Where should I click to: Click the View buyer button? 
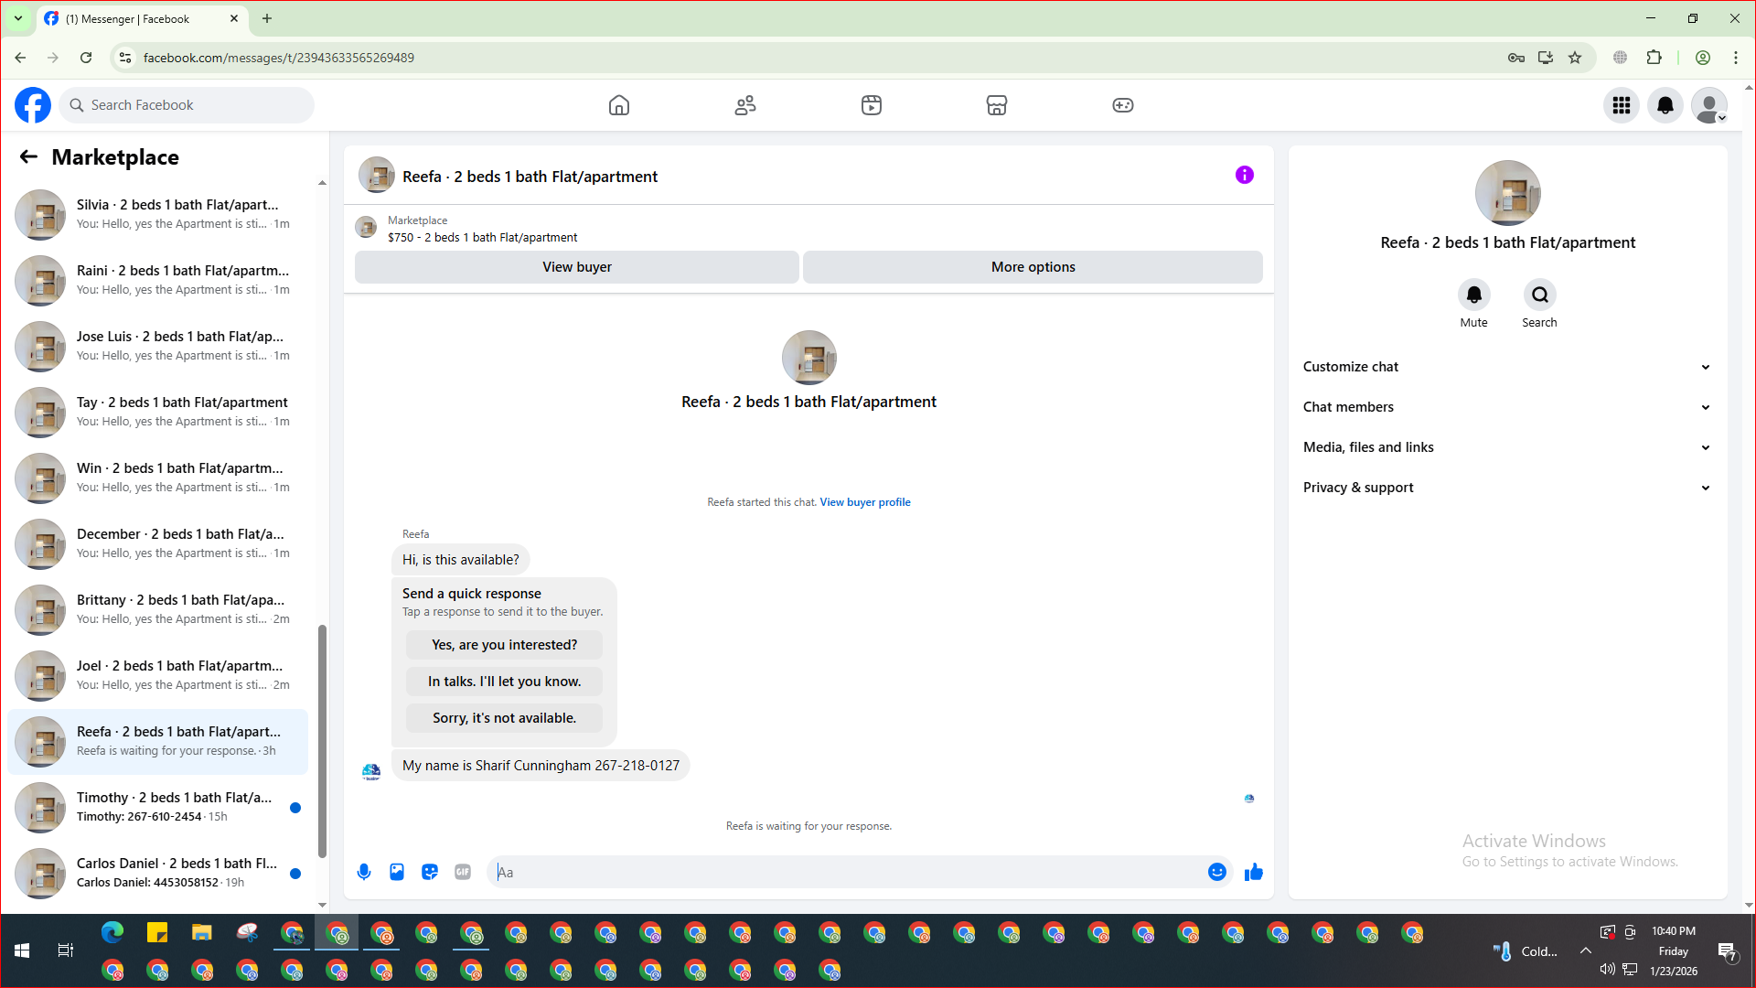point(576,267)
